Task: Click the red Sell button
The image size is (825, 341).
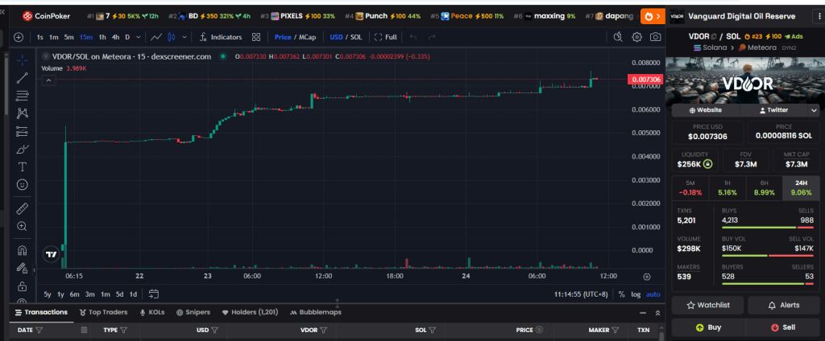Action: click(x=783, y=327)
